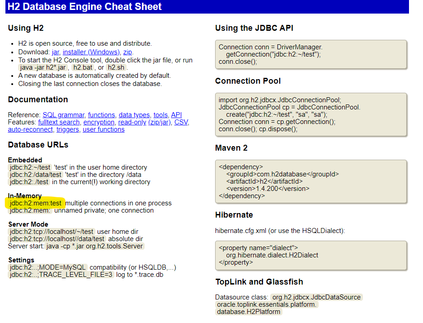Open the jar download link

click(x=55, y=52)
